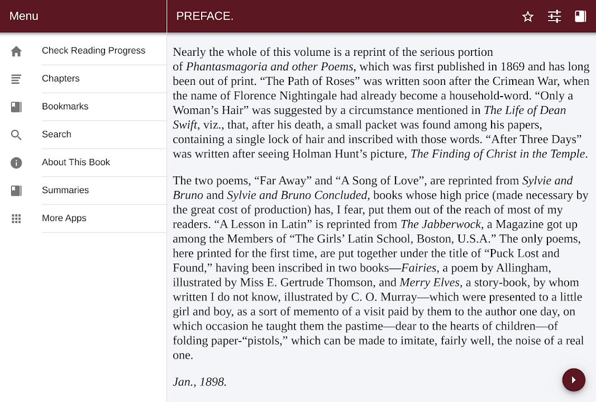596x402 pixels.
Task: Bookmark this page using header icon
Action: point(580,17)
